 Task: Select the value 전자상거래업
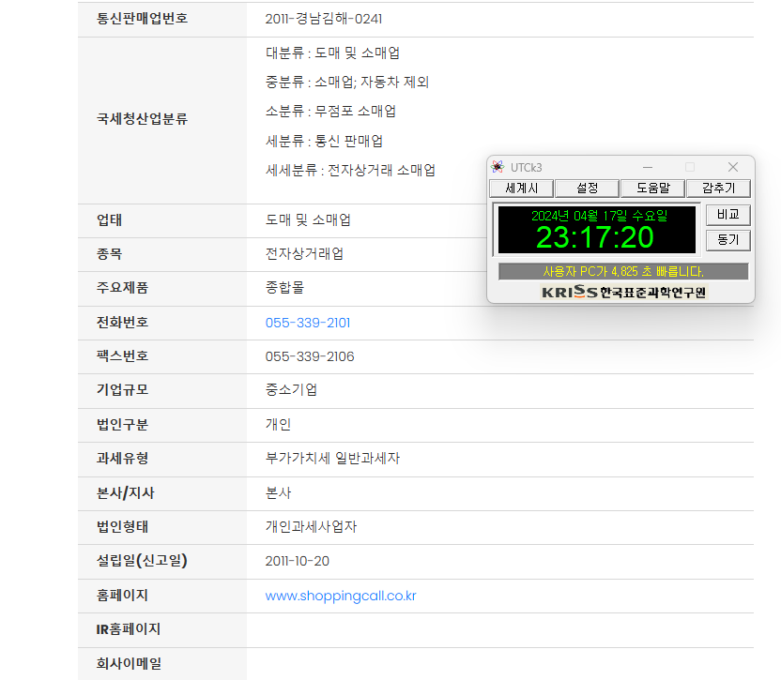tap(304, 254)
